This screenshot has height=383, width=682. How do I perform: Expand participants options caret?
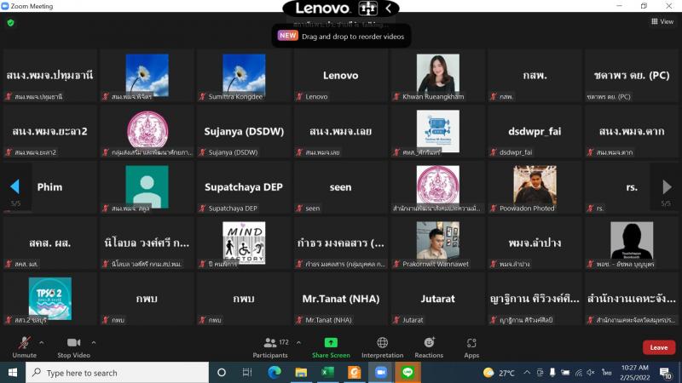point(298,343)
